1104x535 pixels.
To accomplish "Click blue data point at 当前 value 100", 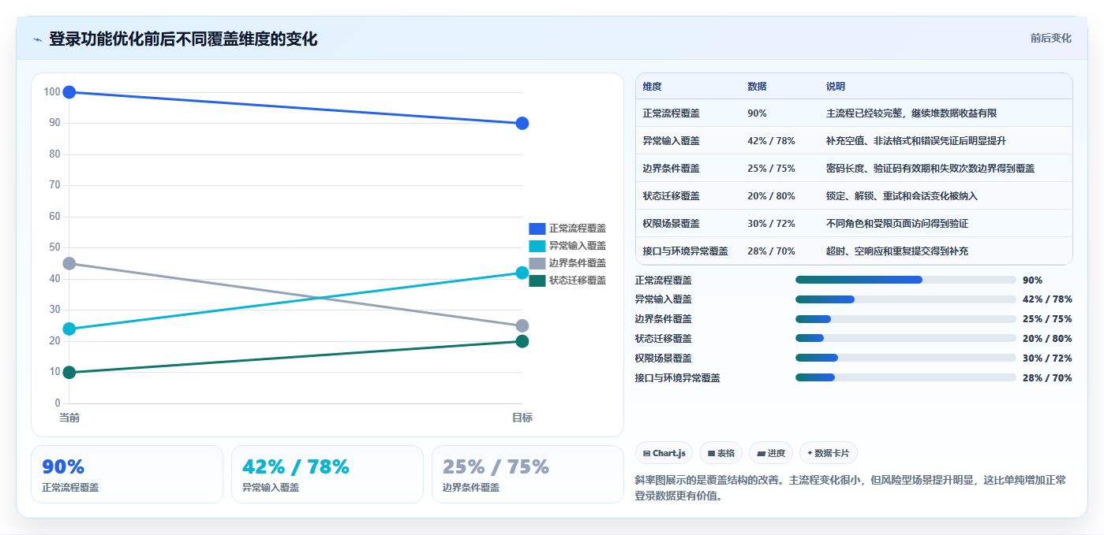I will [69, 92].
